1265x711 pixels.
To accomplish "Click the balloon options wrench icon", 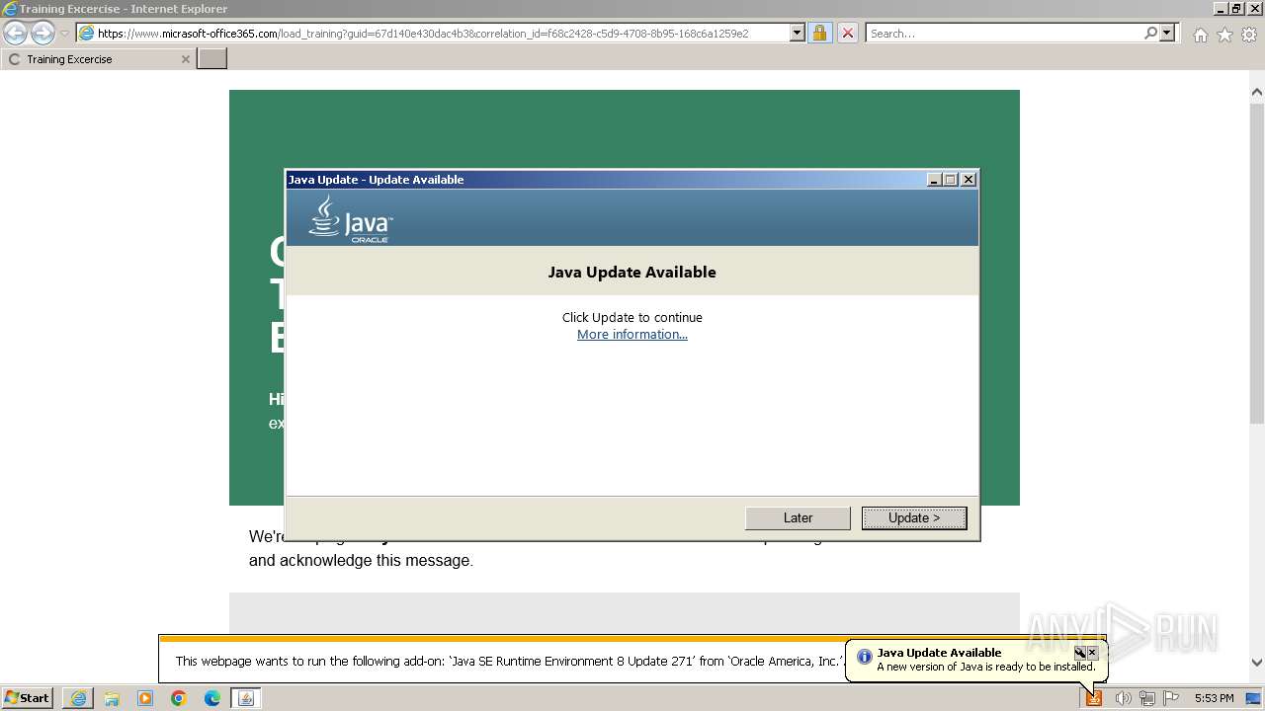I will (1080, 653).
